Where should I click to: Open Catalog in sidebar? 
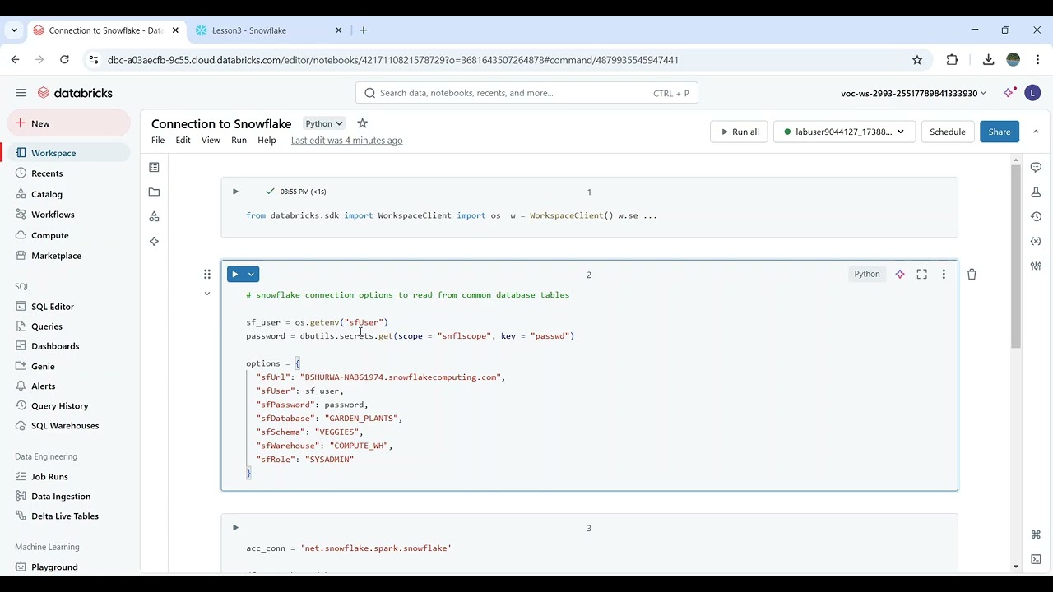[x=69, y=194]
